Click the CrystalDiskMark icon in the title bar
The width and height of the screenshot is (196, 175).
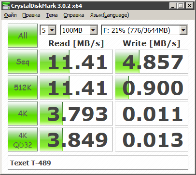(6, 6)
